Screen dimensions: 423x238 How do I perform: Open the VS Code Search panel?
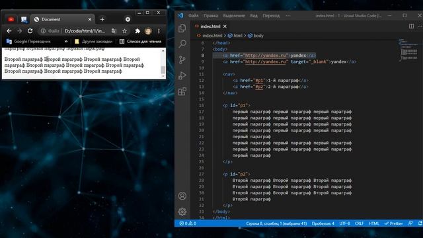(182, 44)
